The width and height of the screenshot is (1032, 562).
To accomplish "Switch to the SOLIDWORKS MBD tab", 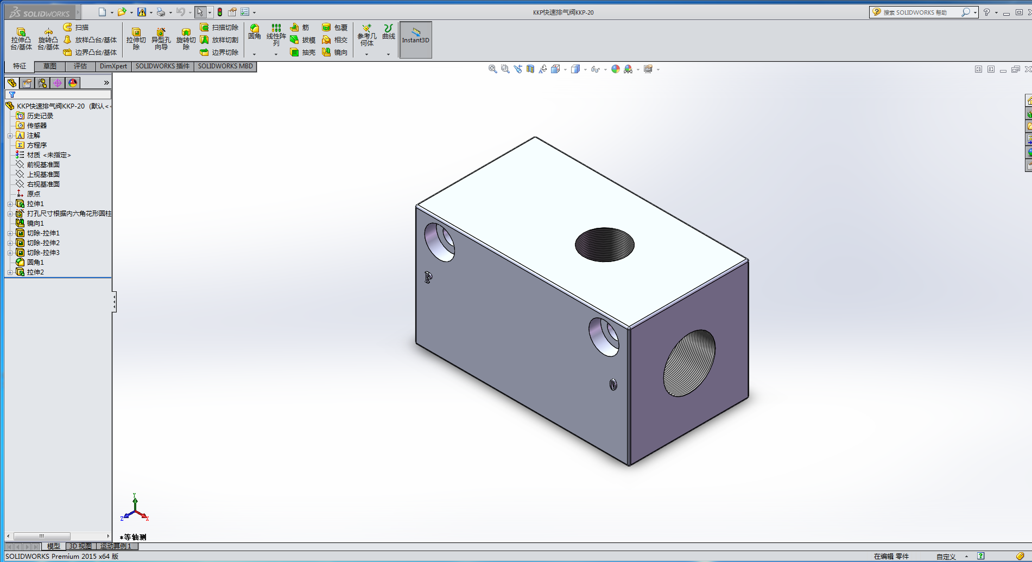I will click(225, 66).
